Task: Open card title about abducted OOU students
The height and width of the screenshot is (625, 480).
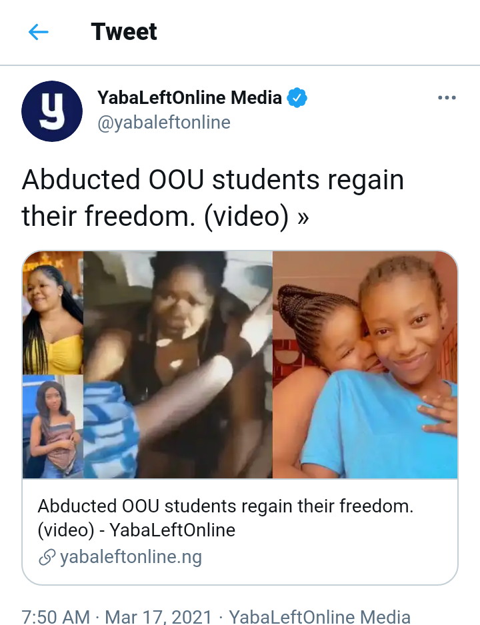Action: (225, 518)
